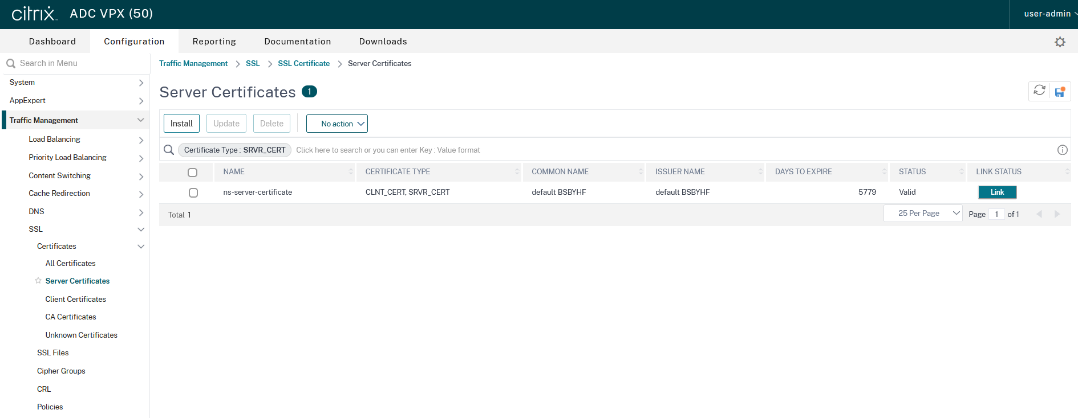Click the Link button for ns-server-certificate

click(x=997, y=192)
